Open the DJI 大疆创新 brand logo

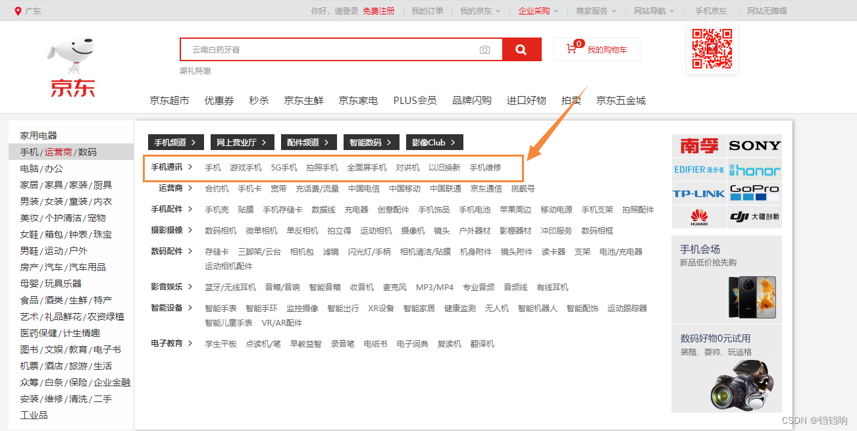pos(755,216)
